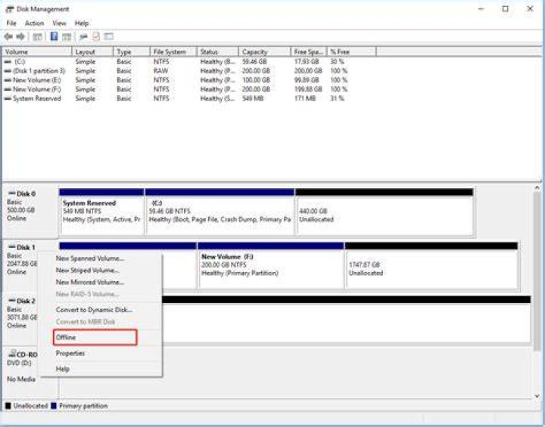The image size is (545, 427).
Task: Sort by the % Free column header
Action: coord(351,51)
